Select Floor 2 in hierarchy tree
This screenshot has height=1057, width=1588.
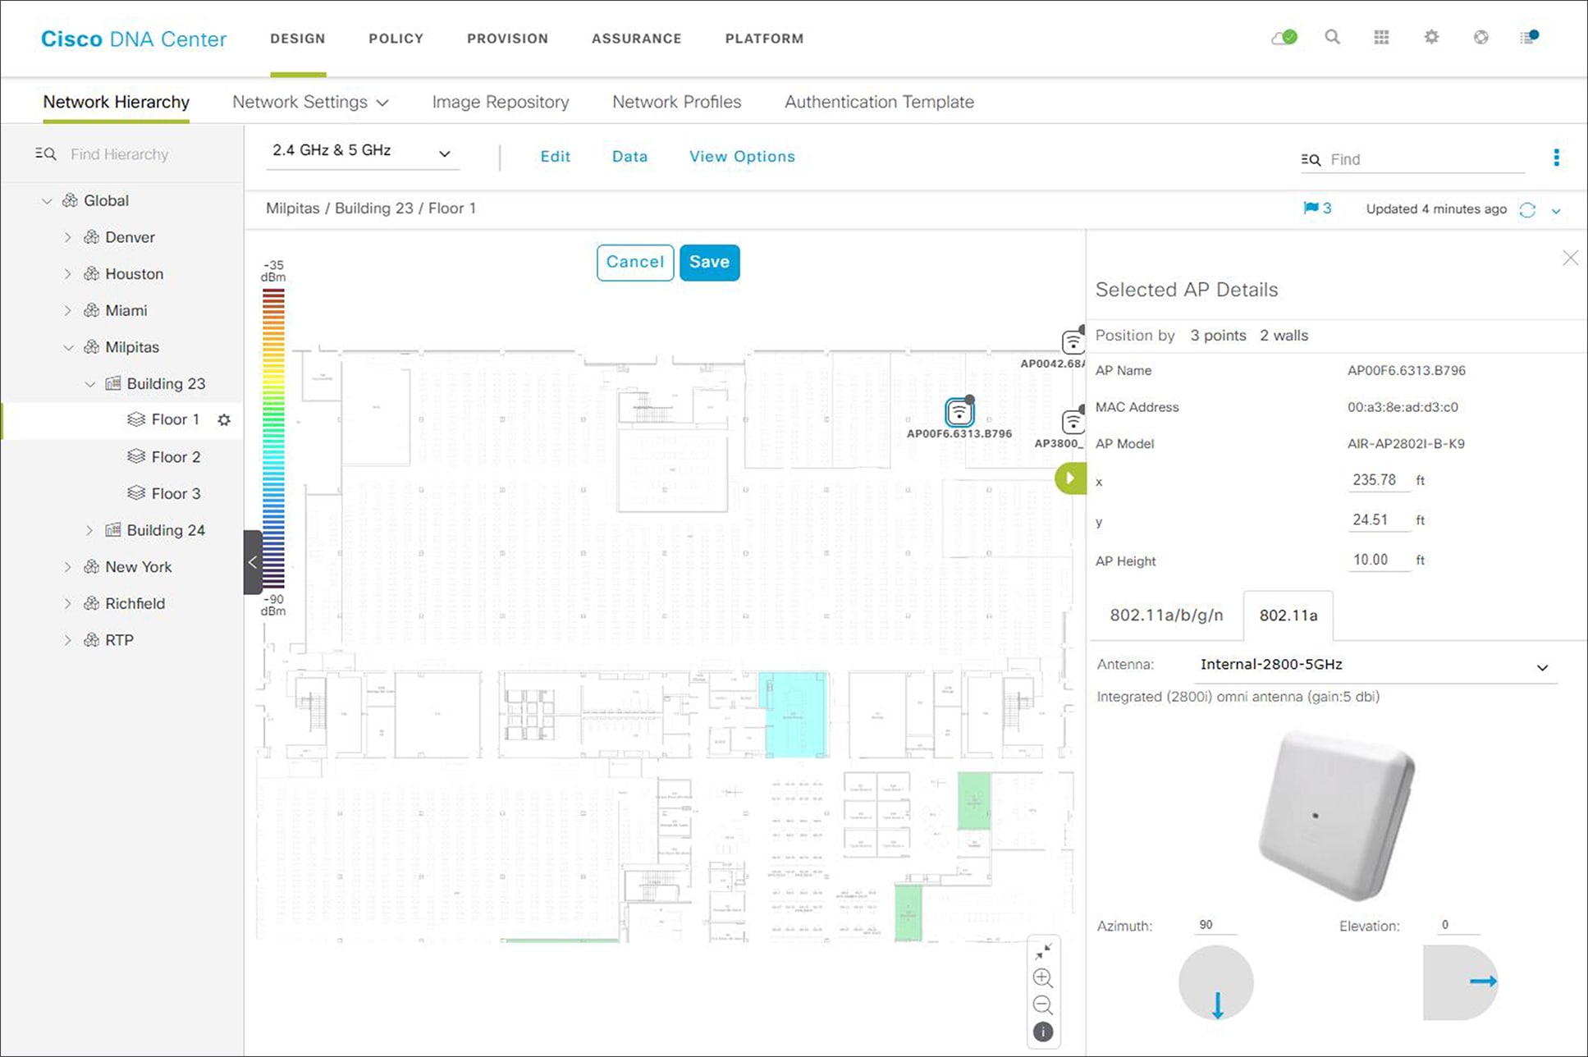pos(176,457)
